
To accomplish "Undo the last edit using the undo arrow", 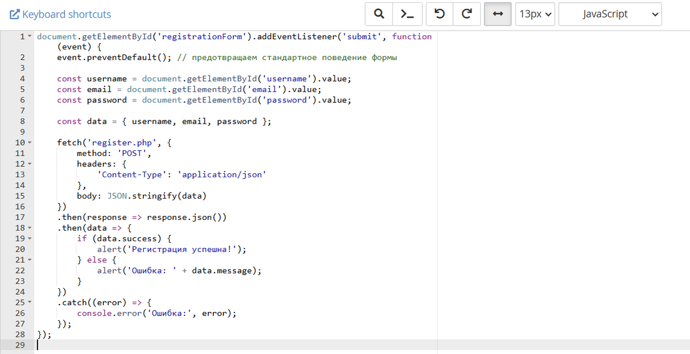I will pyautogui.click(x=440, y=14).
